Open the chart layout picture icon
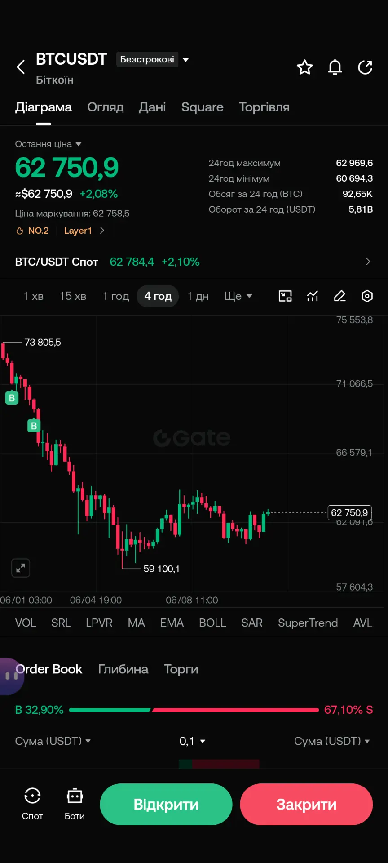Screen dimensions: 388x863 click(285, 296)
